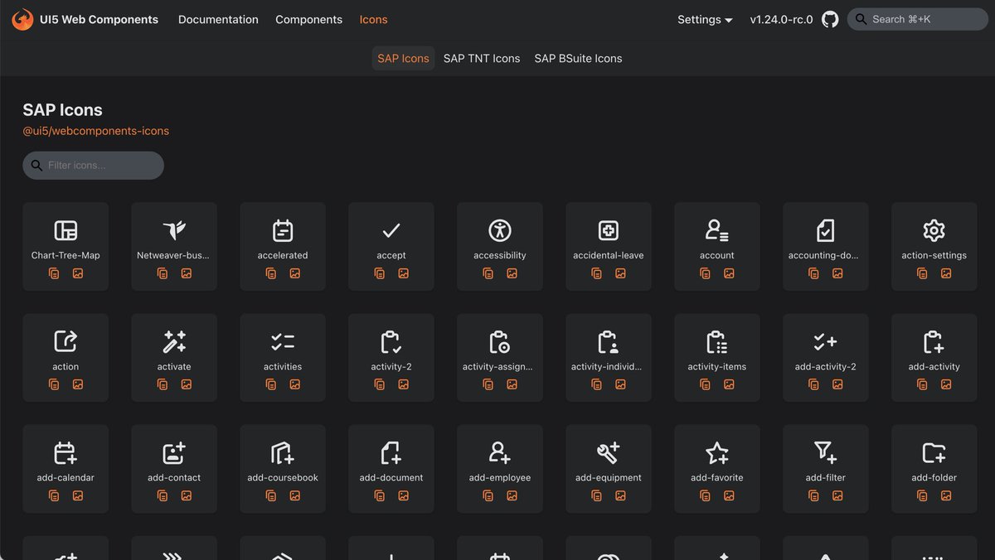The image size is (995, 560).
Task: Select the activity-items icon
Action: point(717,341)
